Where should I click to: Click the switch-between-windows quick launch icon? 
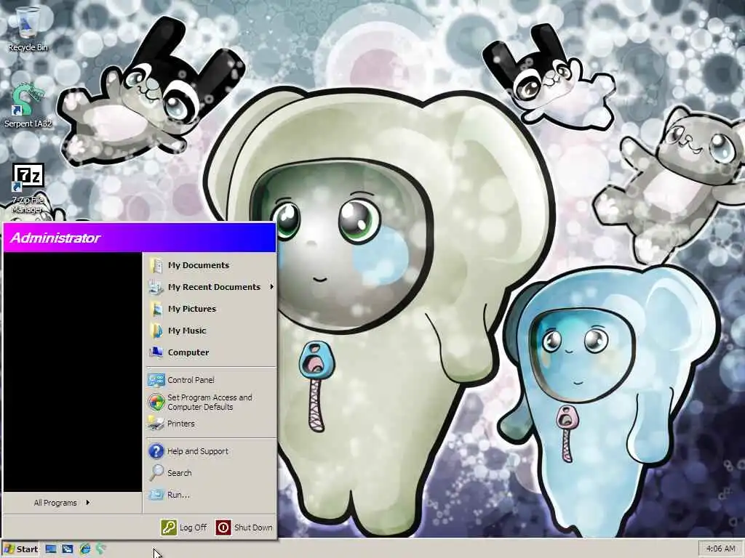click(x=68, y=549)
